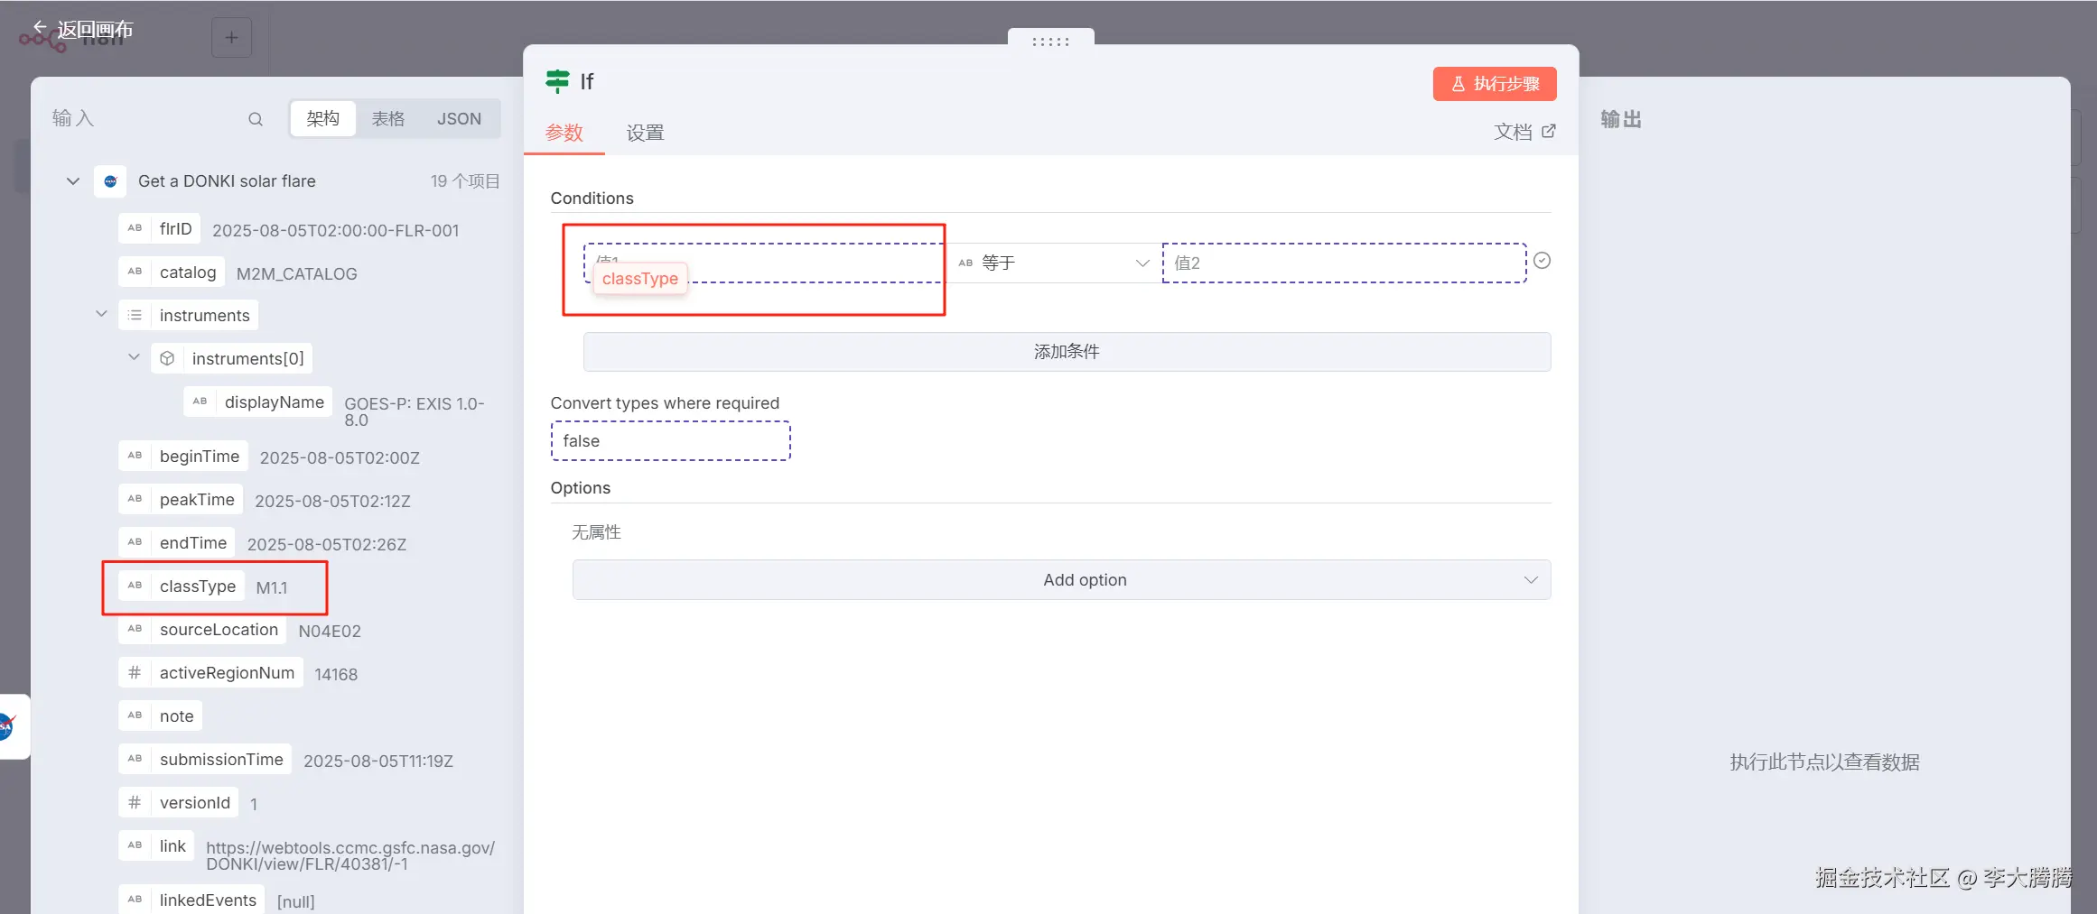Click the back arrow next to 返回画布

point(40,28)
